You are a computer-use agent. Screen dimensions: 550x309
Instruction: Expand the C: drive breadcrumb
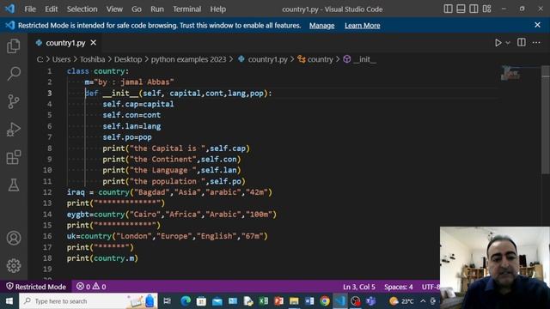pos(40,59)
